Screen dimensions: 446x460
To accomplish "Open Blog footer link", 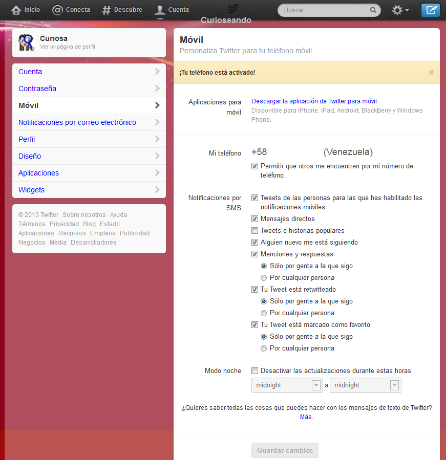I will (x=89, y=224).
